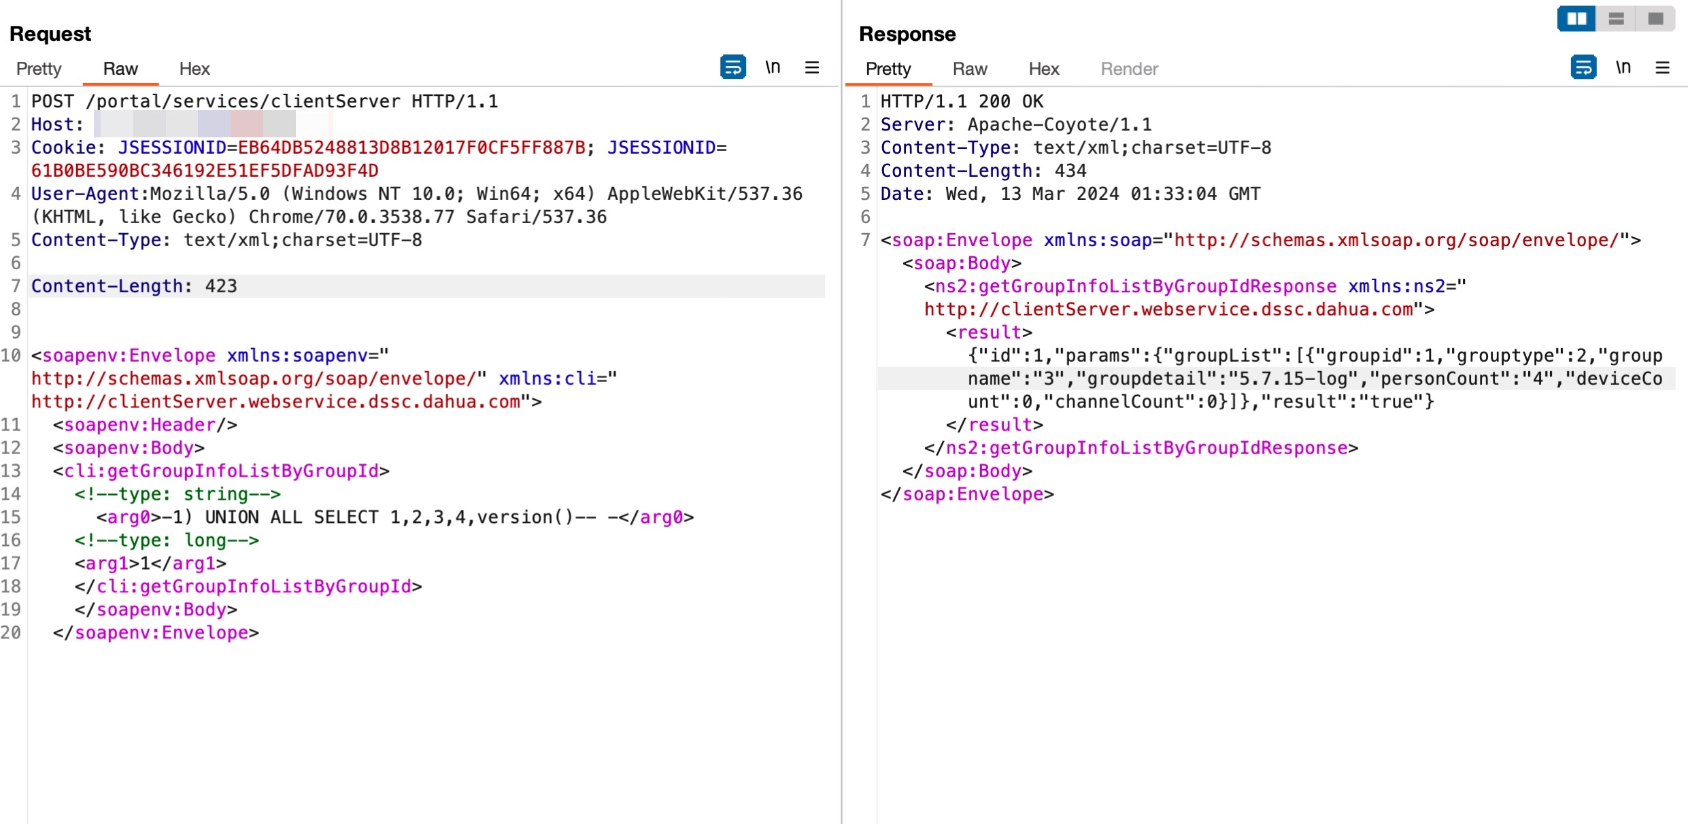The image size is (1688, 824).
Task: Open Response pane hamburger options menu
Action: click(1662, 67)
